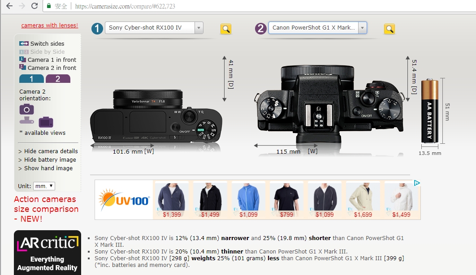Click the green secure lock icon
The image size is (476, 275).
[48, 6]
